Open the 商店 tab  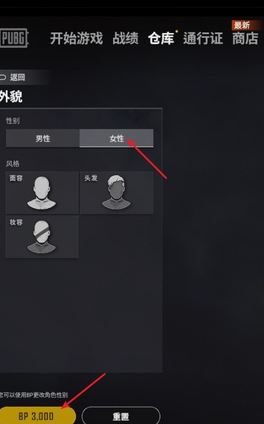click(245, 38)
